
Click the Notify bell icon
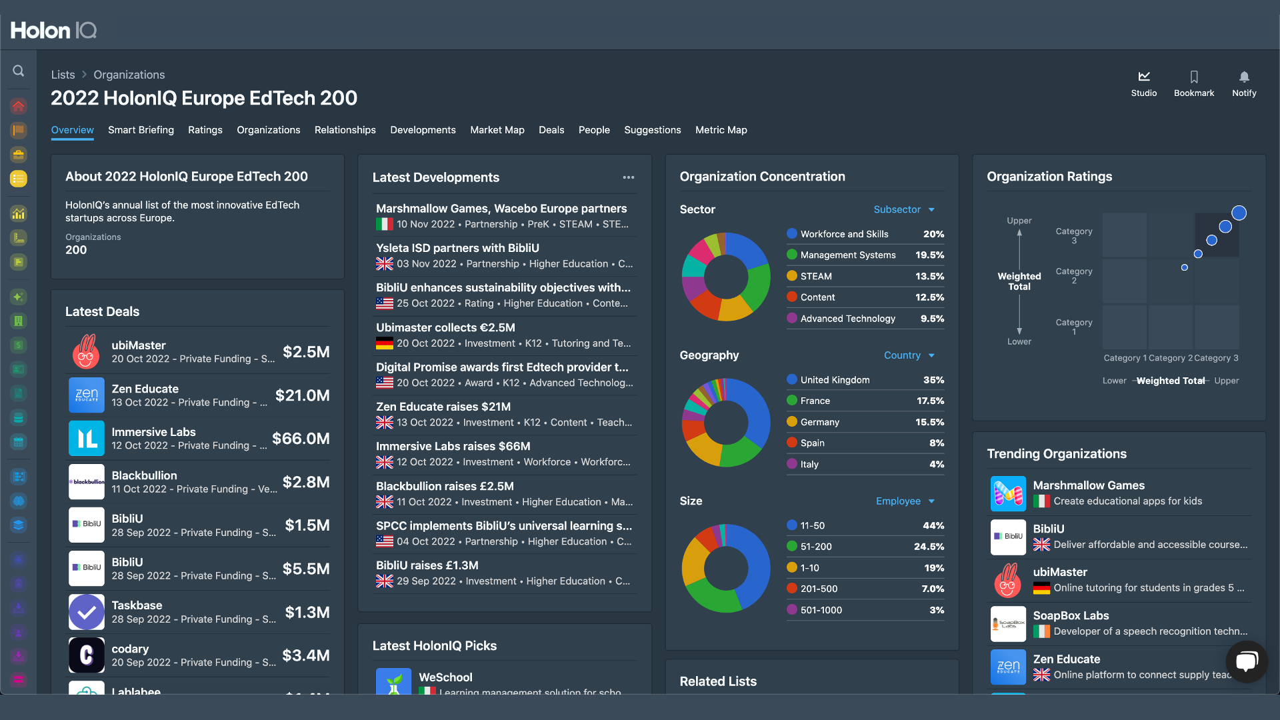pos(1244,77)
